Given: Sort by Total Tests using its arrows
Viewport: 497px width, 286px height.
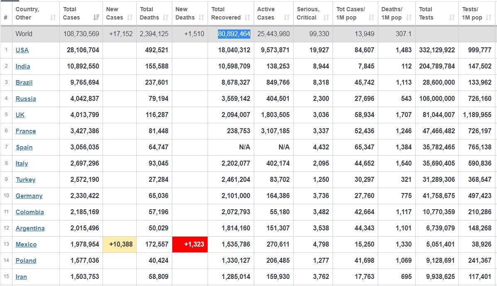Looking at the screenshot, I should coord(452,17).
